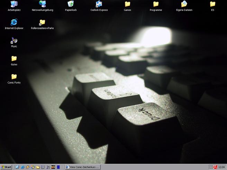Select the ES folder icon
Image resolution: width=227 pixels, height=170 pixels.
point(212,4)
